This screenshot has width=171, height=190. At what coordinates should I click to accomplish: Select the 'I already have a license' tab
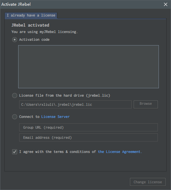[x=31, y=15]
